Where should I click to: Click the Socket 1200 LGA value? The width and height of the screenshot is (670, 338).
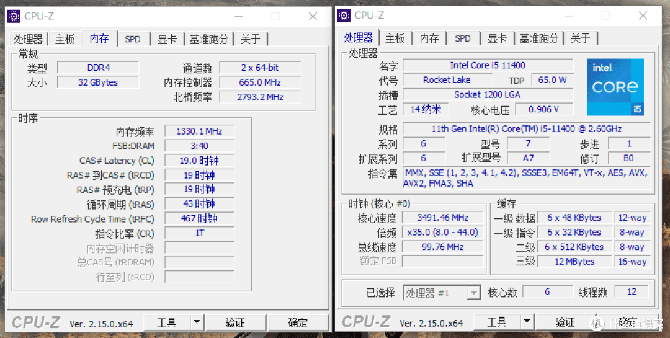pyautogui.click(x=488, y=94)
